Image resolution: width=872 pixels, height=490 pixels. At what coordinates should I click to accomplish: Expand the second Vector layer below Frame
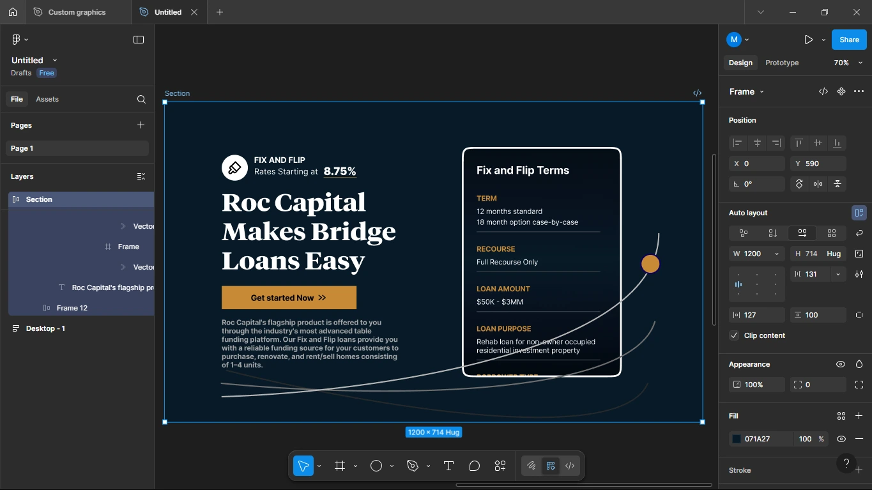click(123, 267)
